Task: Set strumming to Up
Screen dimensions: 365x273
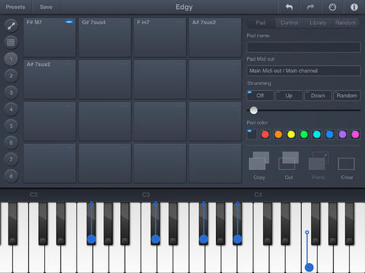Action: [x=289, y=96]
